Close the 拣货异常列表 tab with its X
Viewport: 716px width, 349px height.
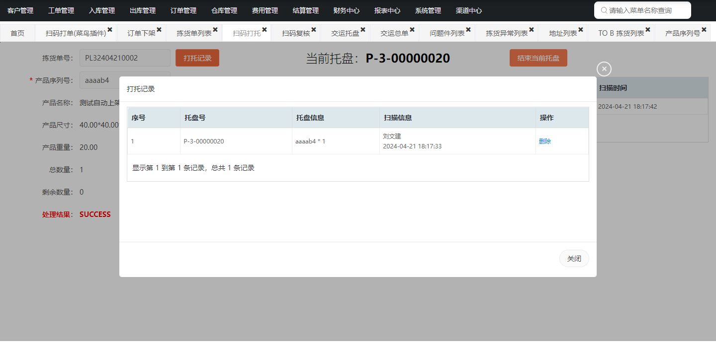click(532, 30)
